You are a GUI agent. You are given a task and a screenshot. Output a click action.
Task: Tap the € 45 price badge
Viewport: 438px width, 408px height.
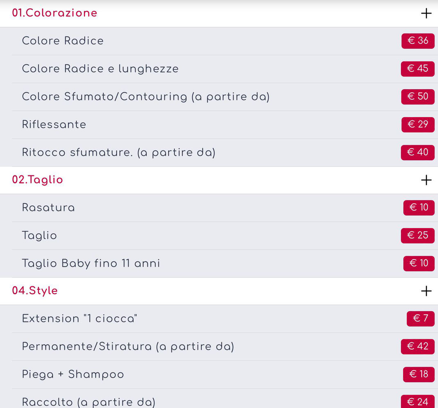pos(418,69)
